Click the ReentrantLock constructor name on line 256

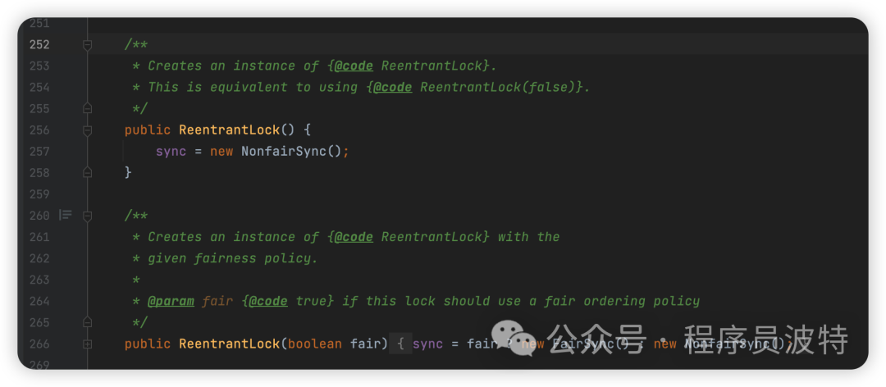tap(229, 130)
